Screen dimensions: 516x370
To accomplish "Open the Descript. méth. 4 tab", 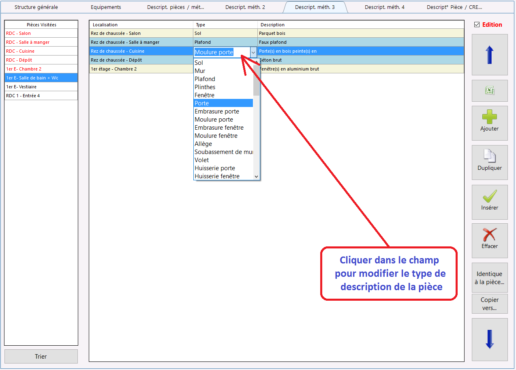I will pyautogui.click(x=385, y=7).
